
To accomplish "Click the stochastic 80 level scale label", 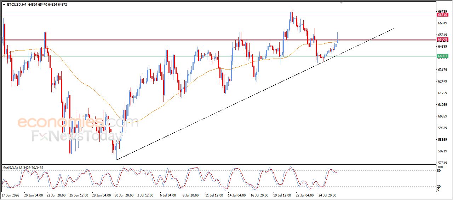I will click(x=440, y=171).
